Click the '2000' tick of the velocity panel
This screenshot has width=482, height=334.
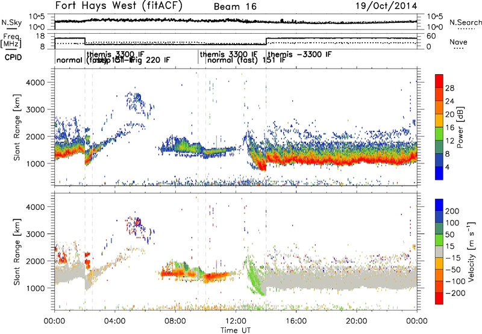pos(35,261)
